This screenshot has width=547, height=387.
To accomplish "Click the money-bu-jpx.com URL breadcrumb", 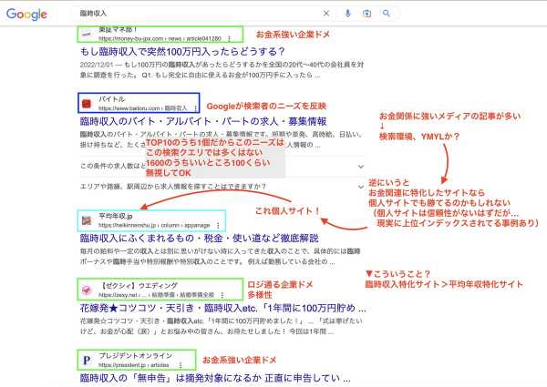I will tap(160, 38).
